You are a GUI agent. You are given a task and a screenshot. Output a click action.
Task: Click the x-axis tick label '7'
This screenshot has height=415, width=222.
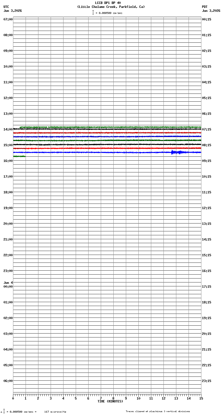(101, 398)
